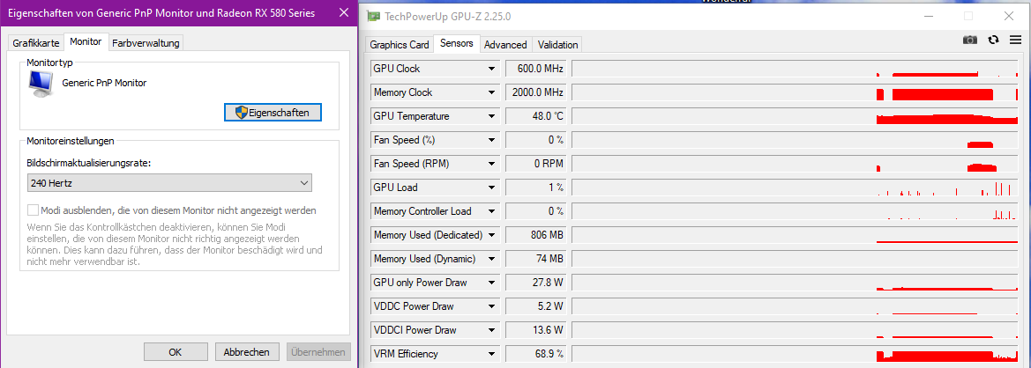Switch to the Grafikkarte tab

[x=36, y=43]
